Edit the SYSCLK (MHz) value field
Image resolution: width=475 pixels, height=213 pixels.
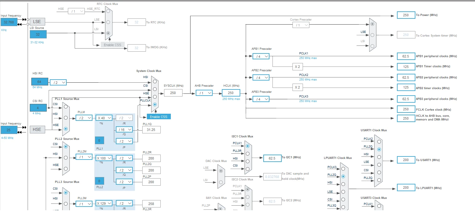pos(173,93)
